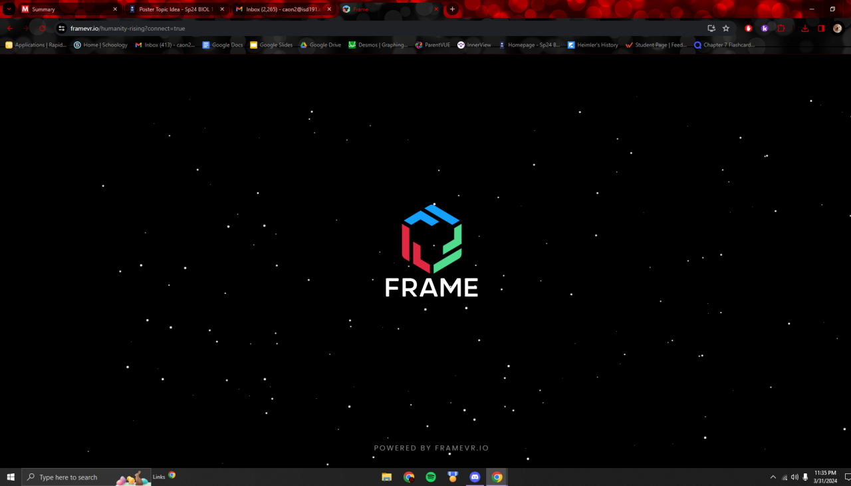Open the tab search dropdown

[x=9, y=9]
